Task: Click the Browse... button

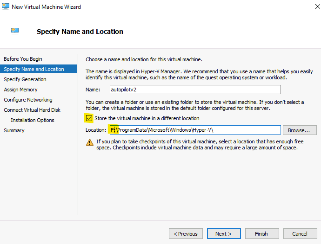Action: point(300,130)
